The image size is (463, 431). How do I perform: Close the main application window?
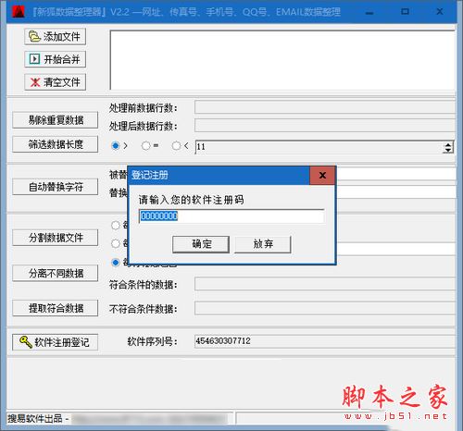(440, 12)
